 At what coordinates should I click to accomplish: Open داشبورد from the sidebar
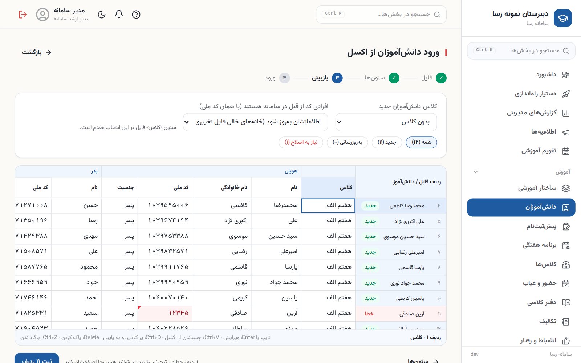pos(521,75)
